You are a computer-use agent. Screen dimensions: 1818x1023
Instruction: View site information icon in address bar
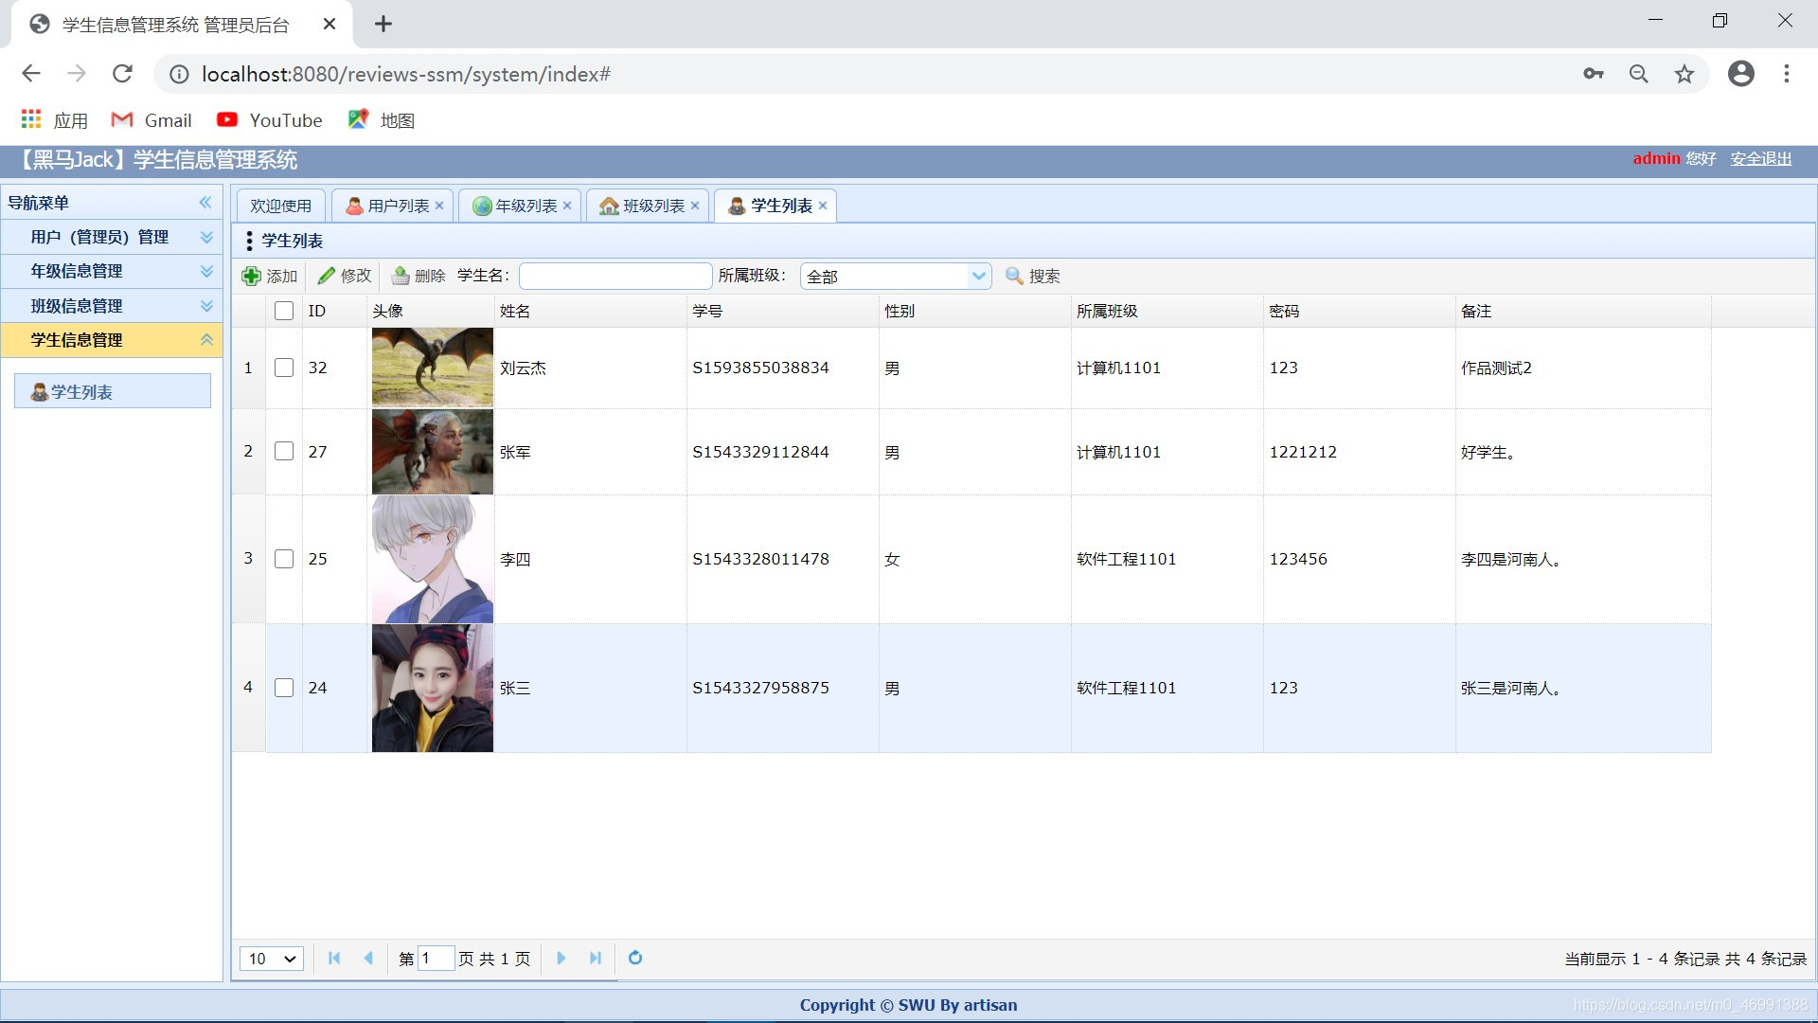[179, 74]
